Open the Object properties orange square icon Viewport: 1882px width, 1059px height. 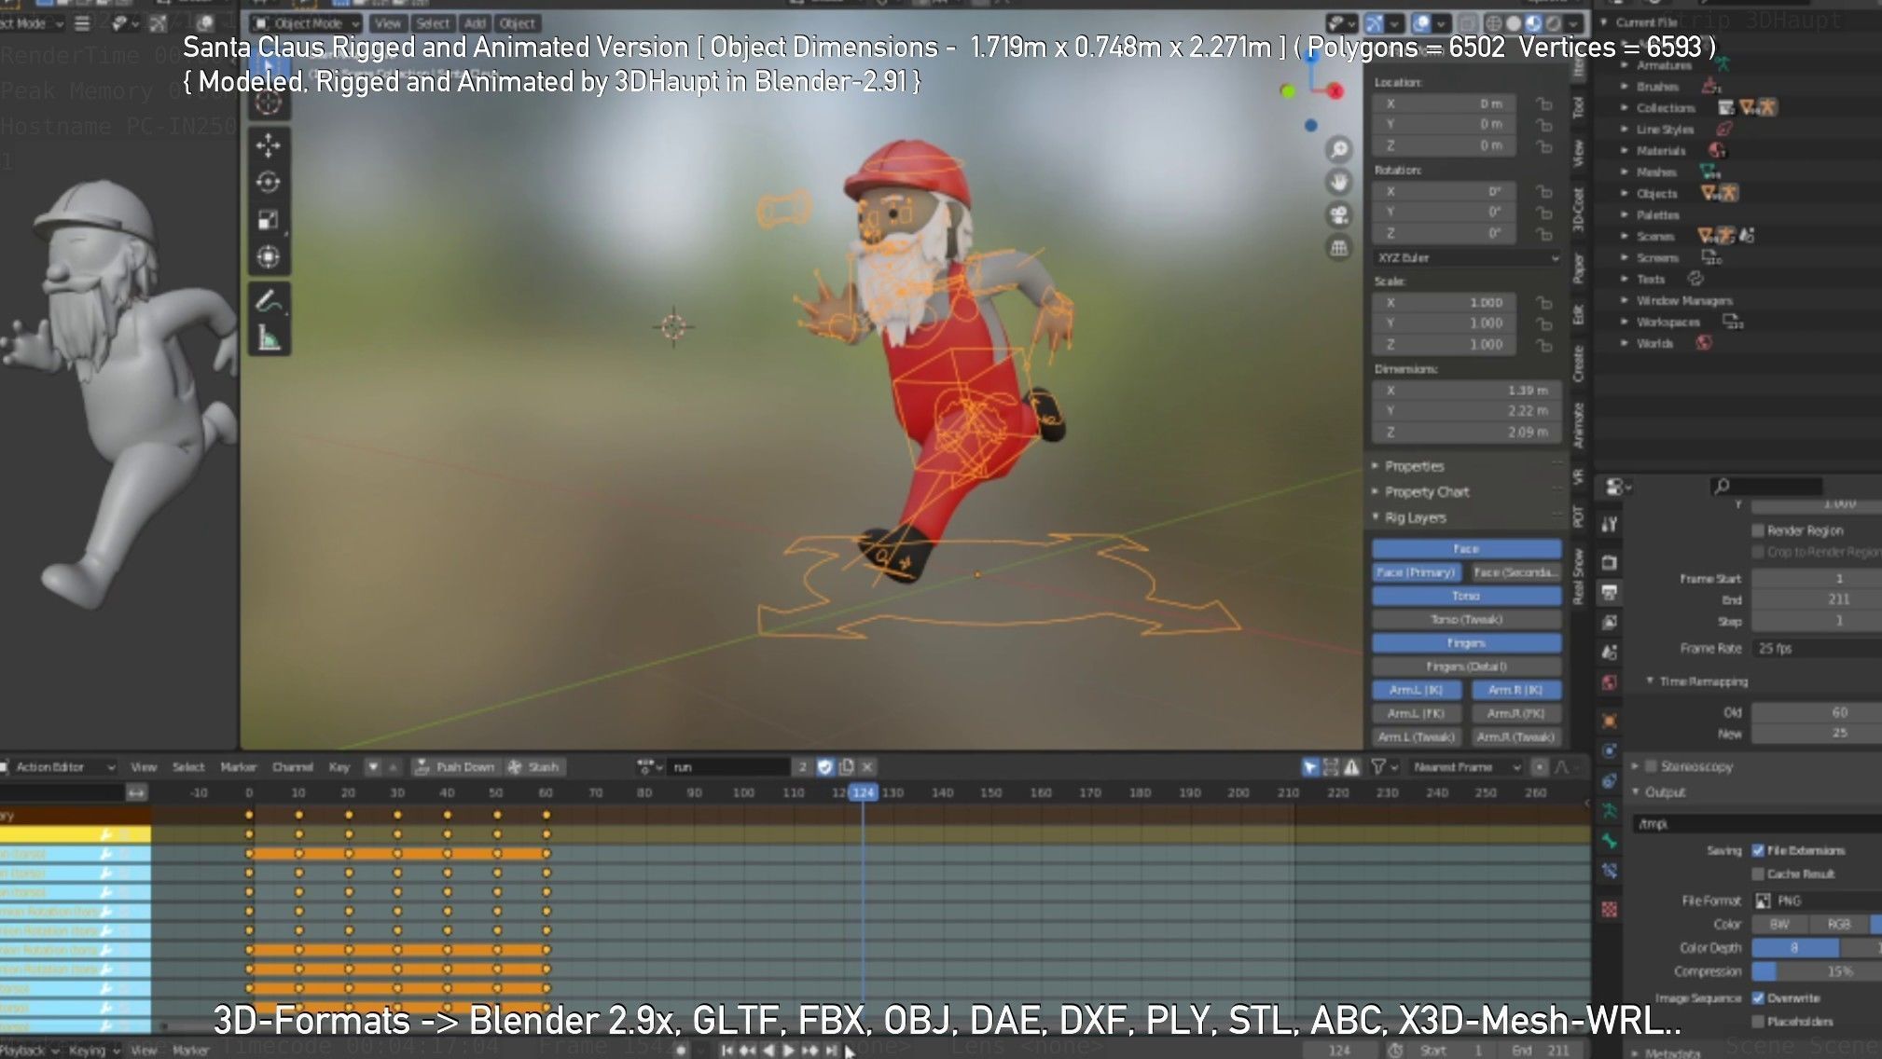click(x=1610, y=721)
